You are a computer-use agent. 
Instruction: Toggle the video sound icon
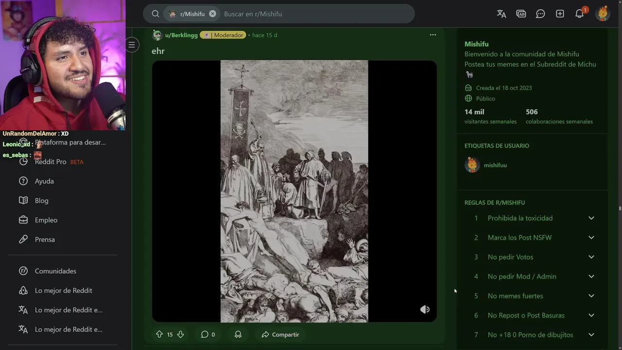click(425, 309)
